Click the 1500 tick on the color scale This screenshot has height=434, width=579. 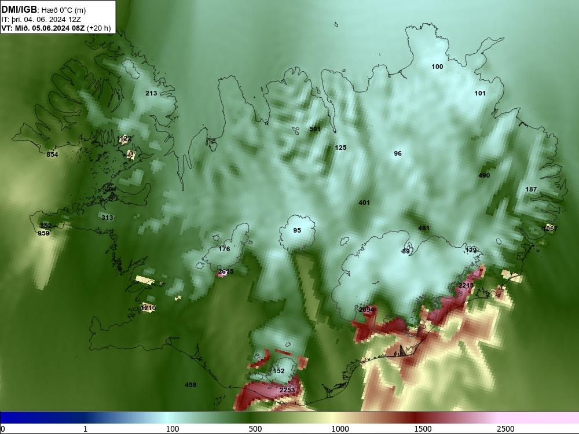[423, 429]
